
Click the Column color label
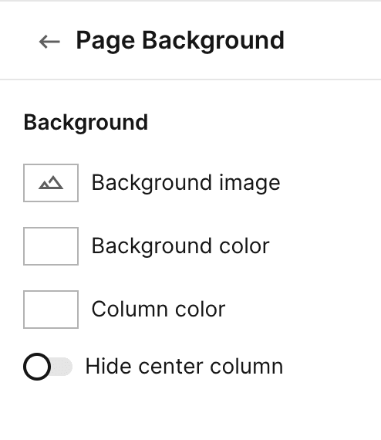[x=158, y=310]
